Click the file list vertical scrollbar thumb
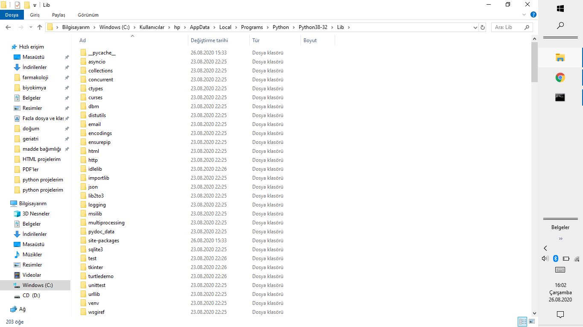 click(534, 62)
